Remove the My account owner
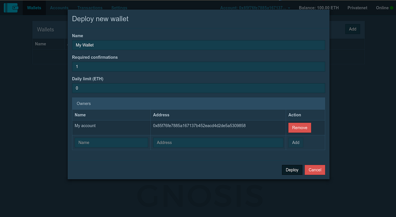396x217 pixels. [x=300, y=128]
